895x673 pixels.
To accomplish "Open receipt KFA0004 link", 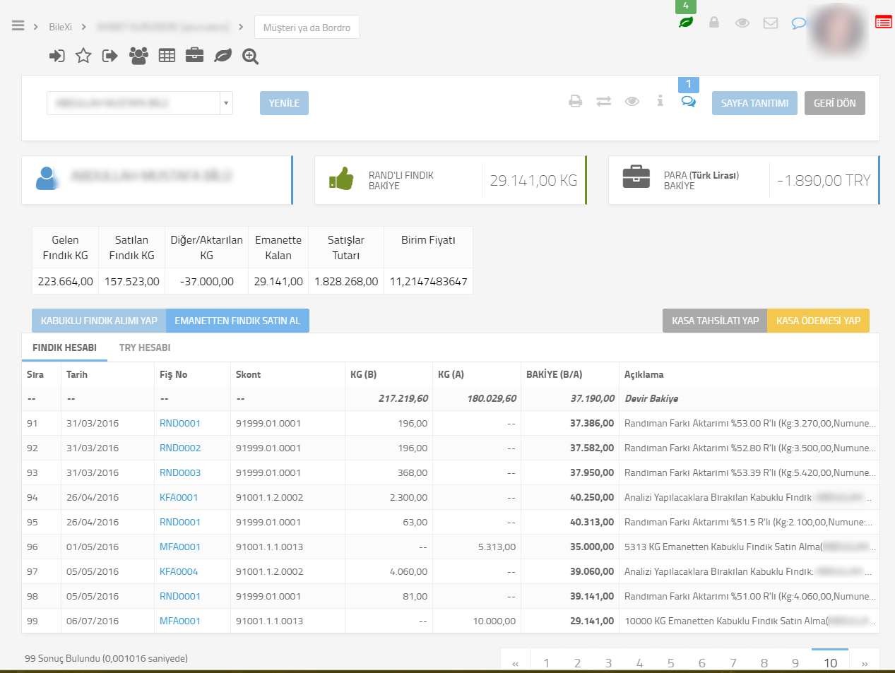I will (179, 571).
